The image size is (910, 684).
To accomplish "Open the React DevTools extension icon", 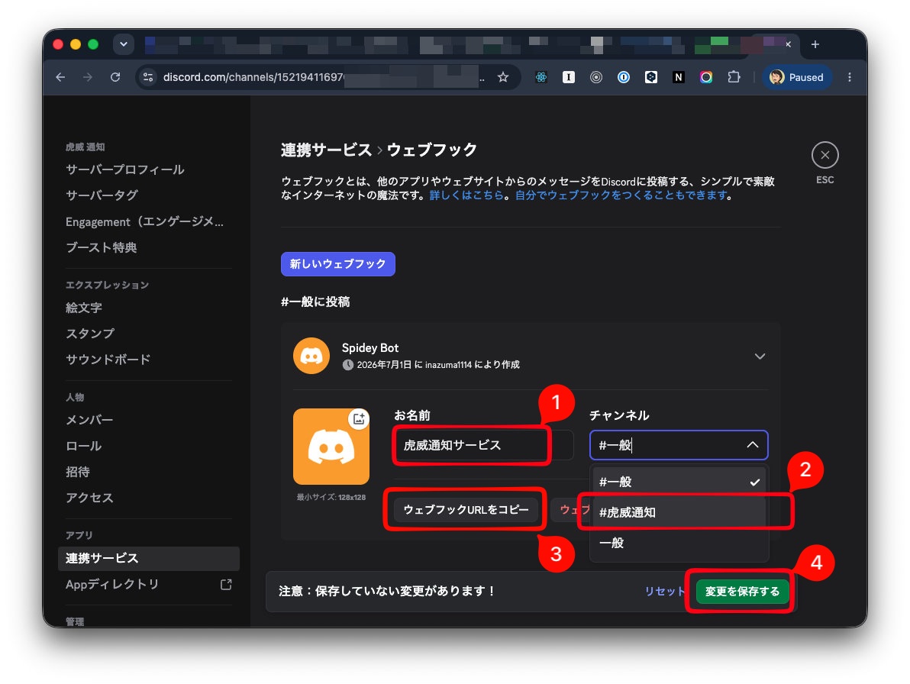I will 541,77.
